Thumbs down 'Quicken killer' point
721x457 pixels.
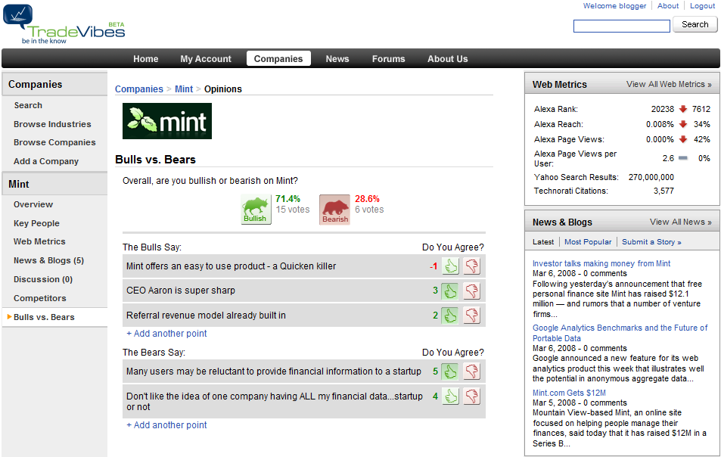coord(472,266)
